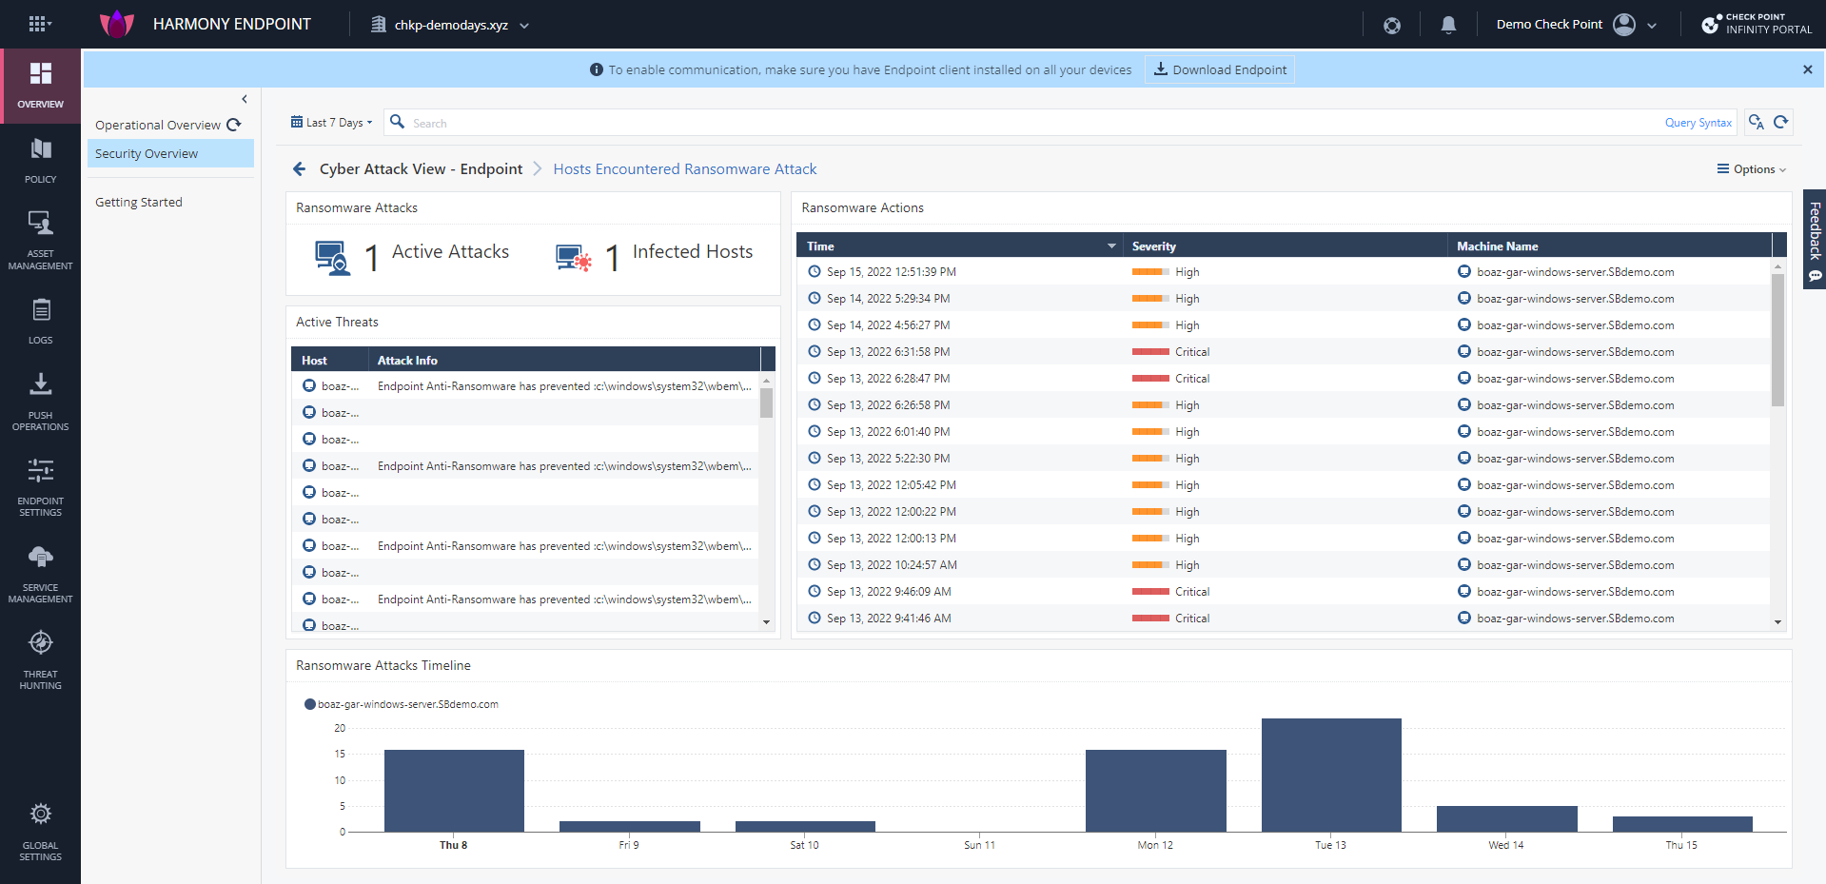Image resolution: width=1826 pixels, height=884 pixels.
Task: Open the Feedback tab
Action: pyautogui.click(x=1815, y=240)
